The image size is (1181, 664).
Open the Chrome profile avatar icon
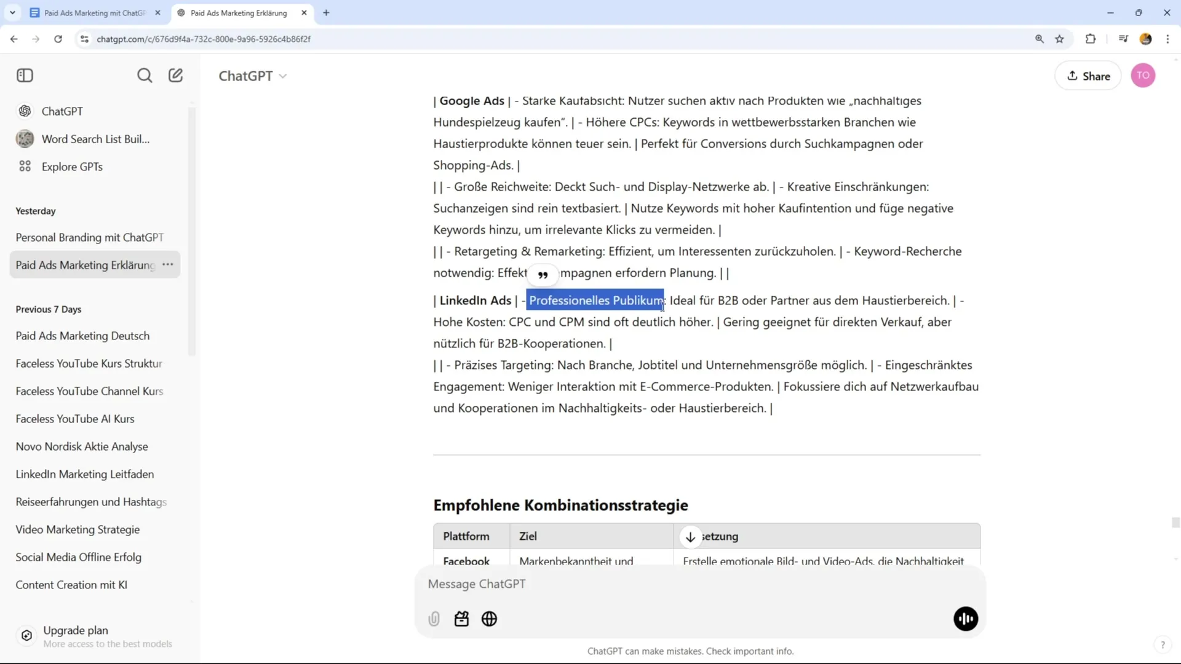click(x=1145, y=39)
